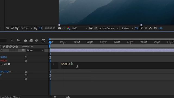Open the Active Camera dropdown
Image resolution: width=174 pixels, height=98 pixels.
click(x=109, y=28)
